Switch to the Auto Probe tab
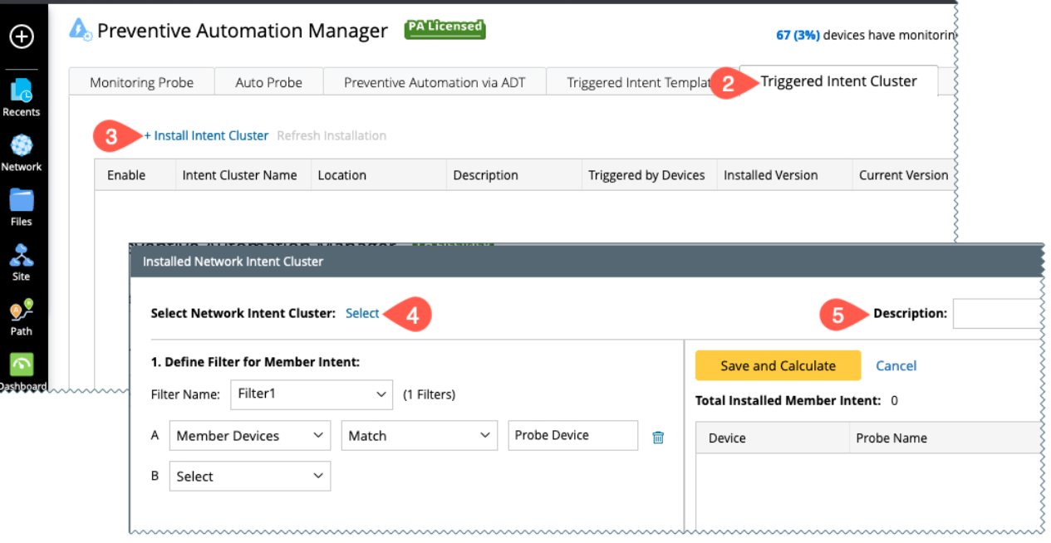Viewport: 1051px width, 543px height. click(x=268, y=82)
